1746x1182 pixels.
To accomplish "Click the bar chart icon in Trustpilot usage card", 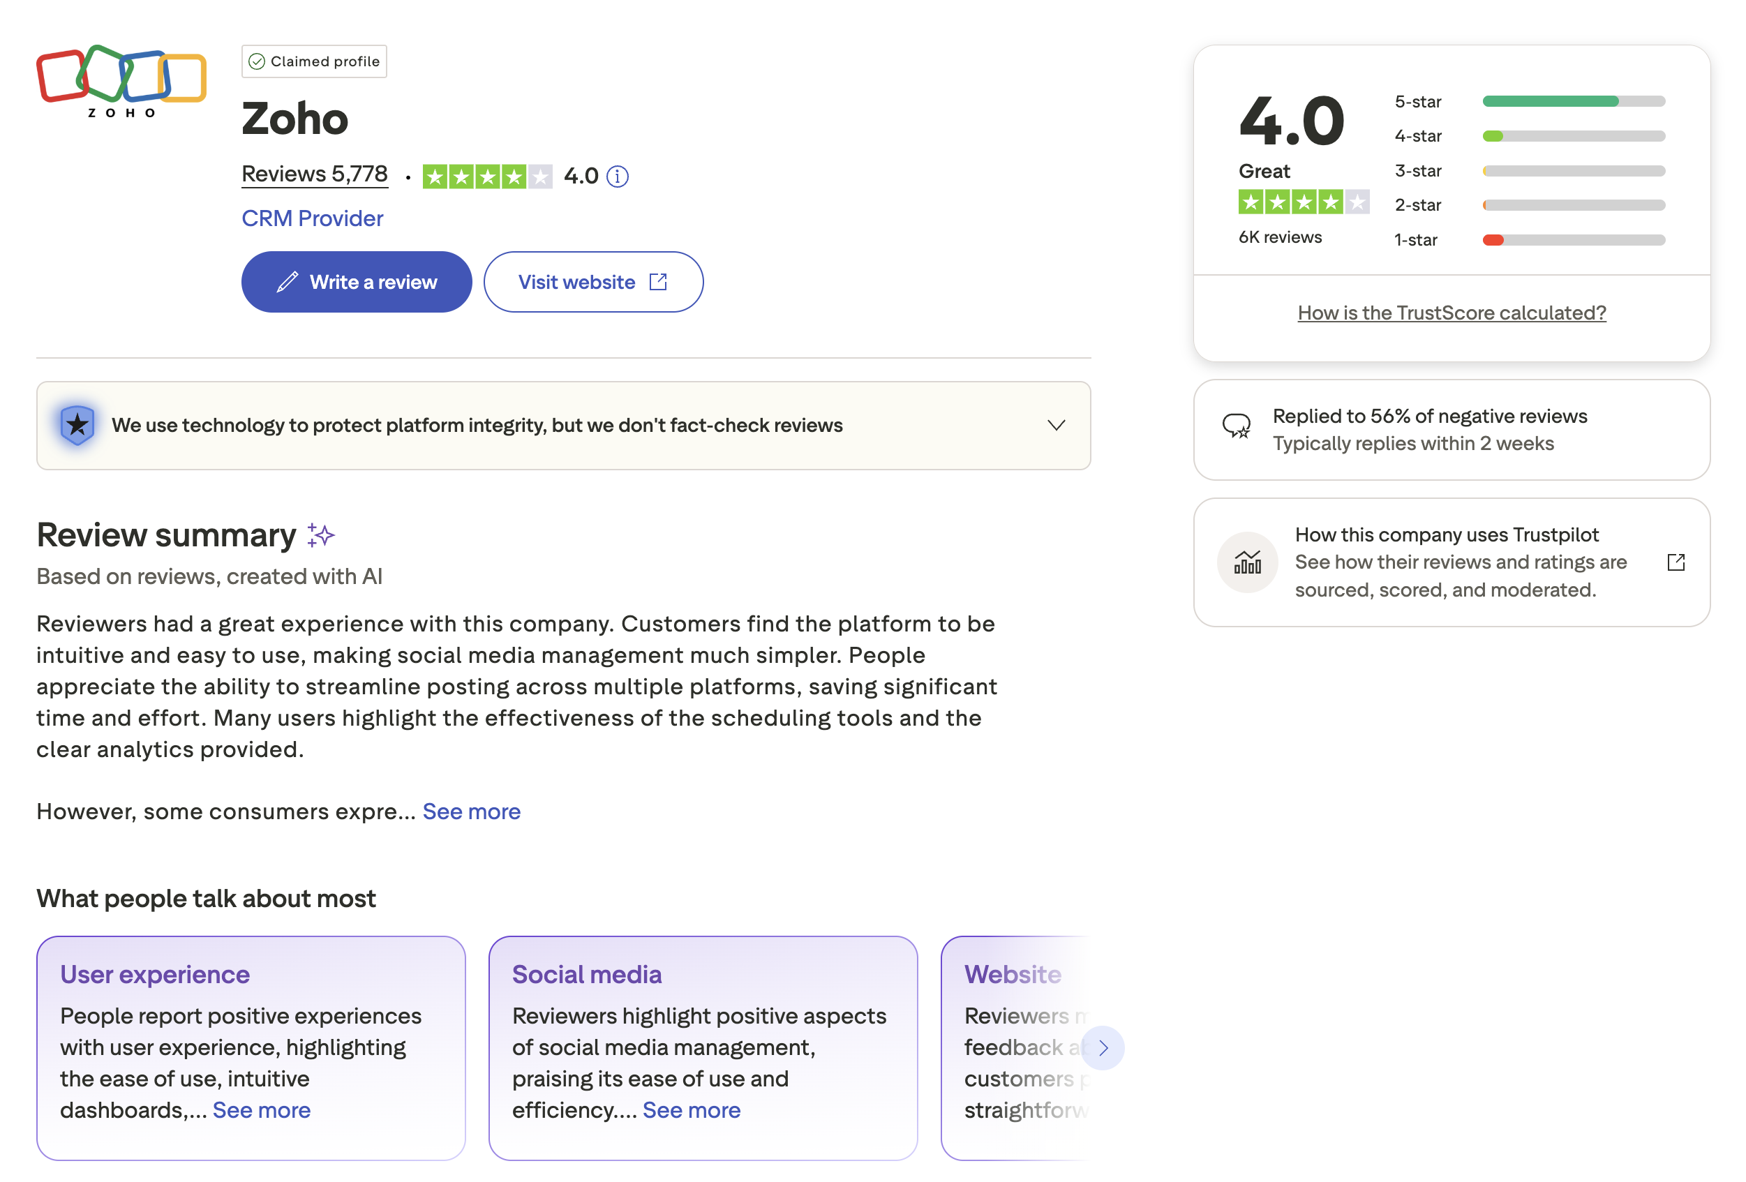I will click(x=1246, y=561).
